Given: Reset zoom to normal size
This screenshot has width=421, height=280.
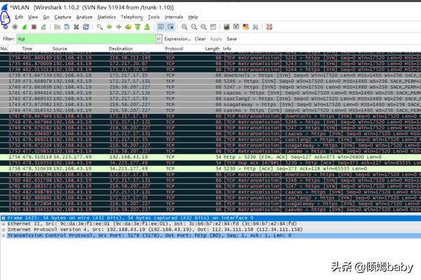Looking at the screenshot, I should point(203,27).
